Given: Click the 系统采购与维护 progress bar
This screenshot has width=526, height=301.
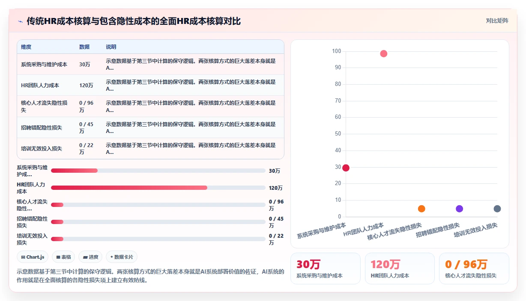Looking at the screenshot, I should tap(158, 171).
